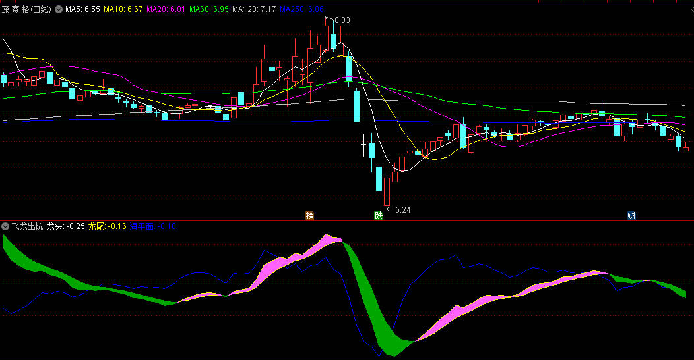Click the red candlestick at the 5.24 low
Image resolution: width=694 pixels, height=360 pixels.
[x=387, y=191]
